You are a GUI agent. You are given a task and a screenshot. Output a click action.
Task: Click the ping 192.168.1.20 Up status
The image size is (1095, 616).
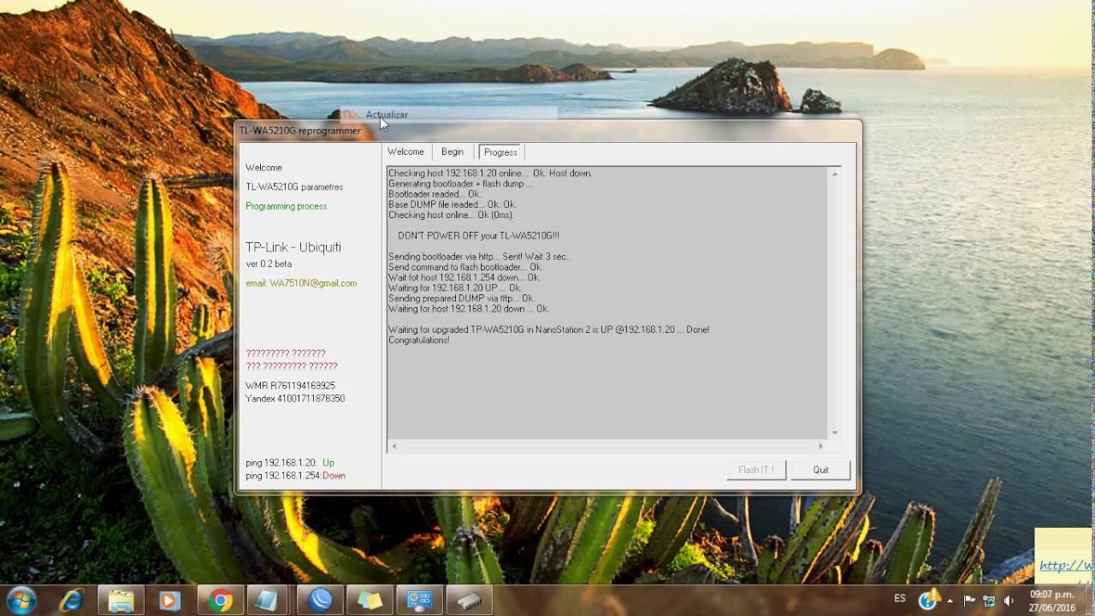[x=290, y=463]
